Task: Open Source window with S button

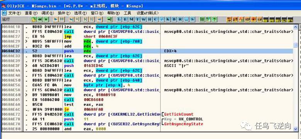Action: pyautogui.click(x=192, y=19)
